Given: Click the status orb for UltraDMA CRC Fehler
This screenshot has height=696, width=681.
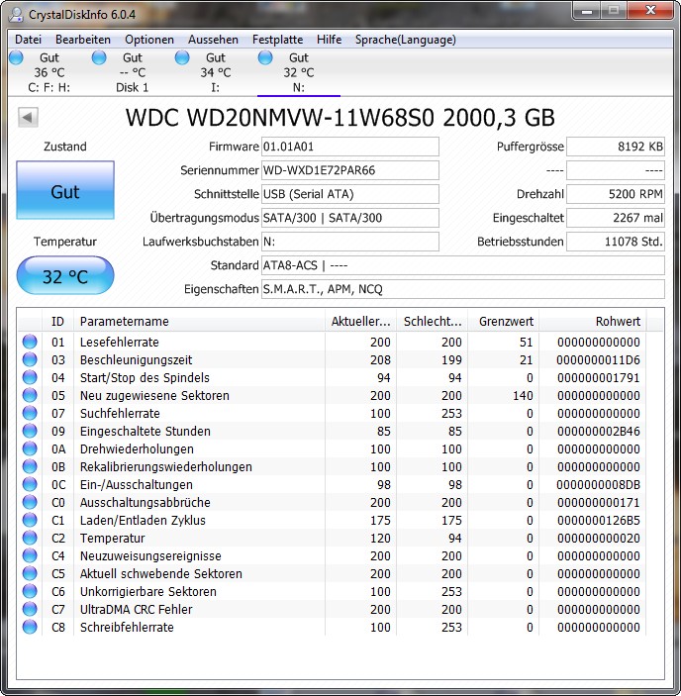Looking at the screenshot, I should [30, 609].
